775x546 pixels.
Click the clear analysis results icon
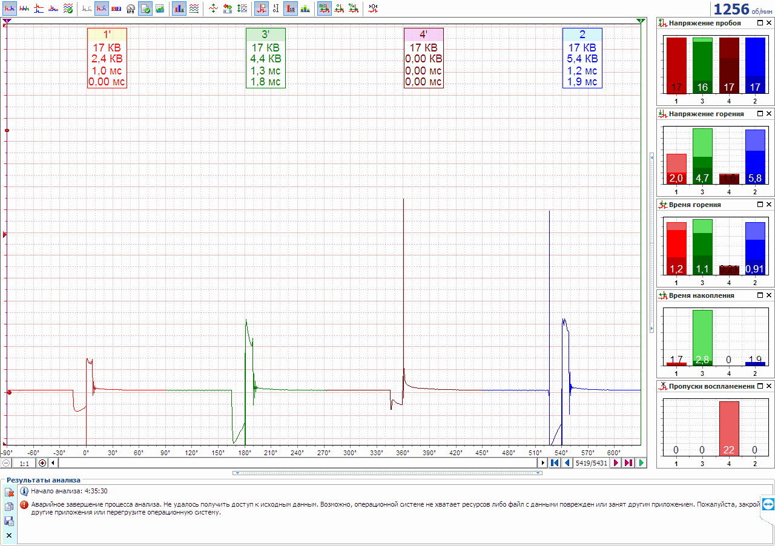[9, 493]
